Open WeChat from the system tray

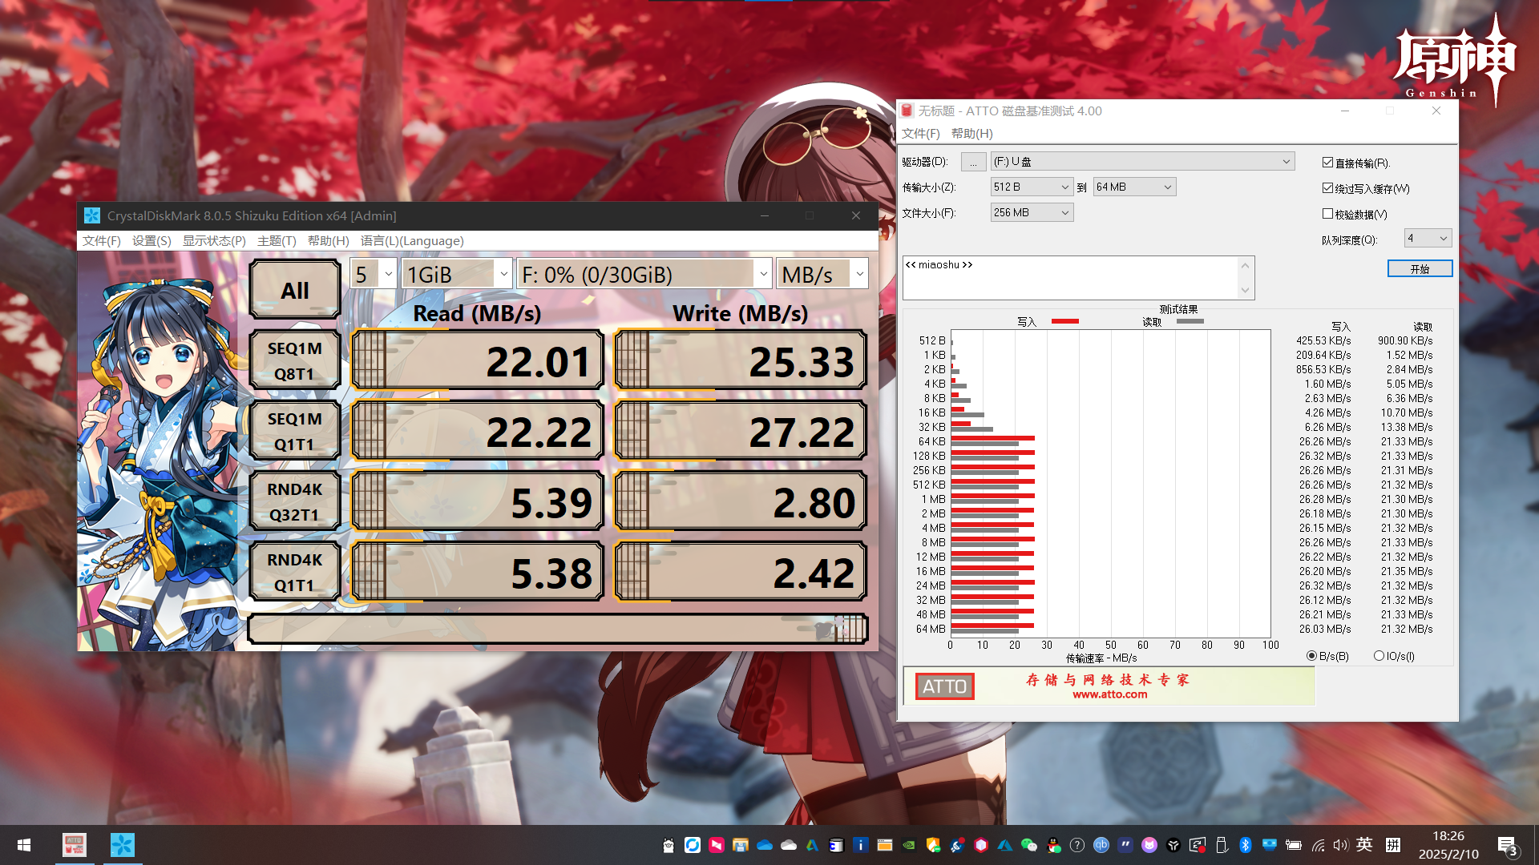1029,845
